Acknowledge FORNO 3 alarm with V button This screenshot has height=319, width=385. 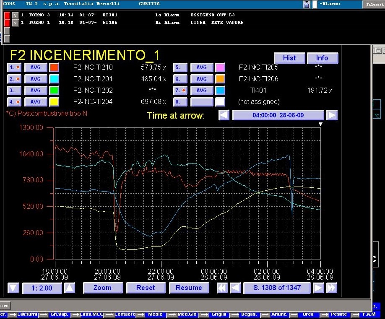[15, 15]
